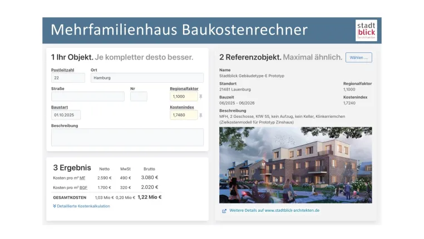
Task: Select the MwSt total 0,20 Mio €
Action: (x=125, y=198)
